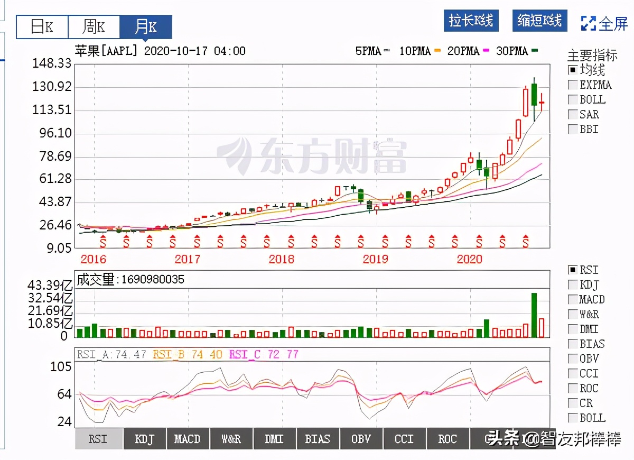Viewport: 634px width, 460px height.
Task: Check the OBV indicator checkbox
Action: (573, 358)
